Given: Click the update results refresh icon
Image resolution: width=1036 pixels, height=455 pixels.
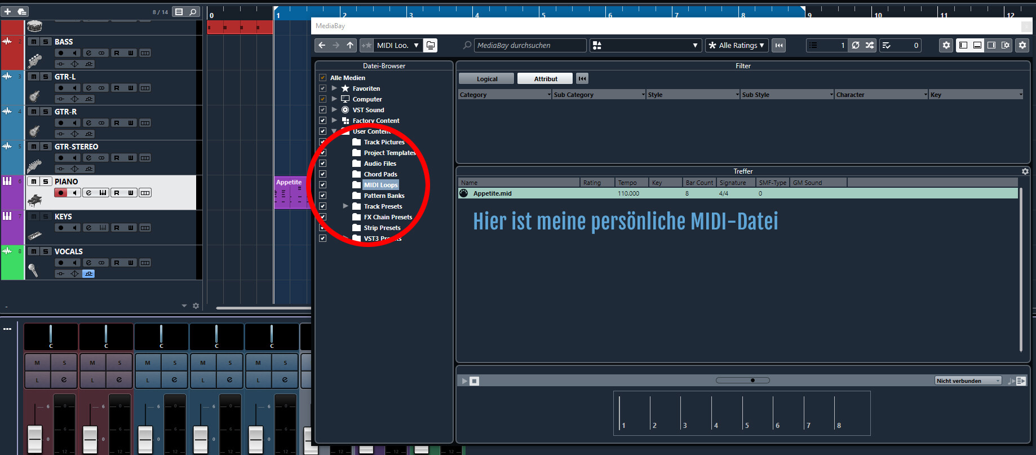Looking at the screenshot, I should 856,45.
